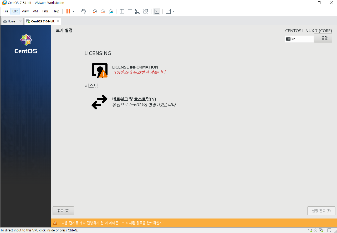Maximize the VMware Workstation window
Screen dimensions: 337x233
(x=319, y=3)
